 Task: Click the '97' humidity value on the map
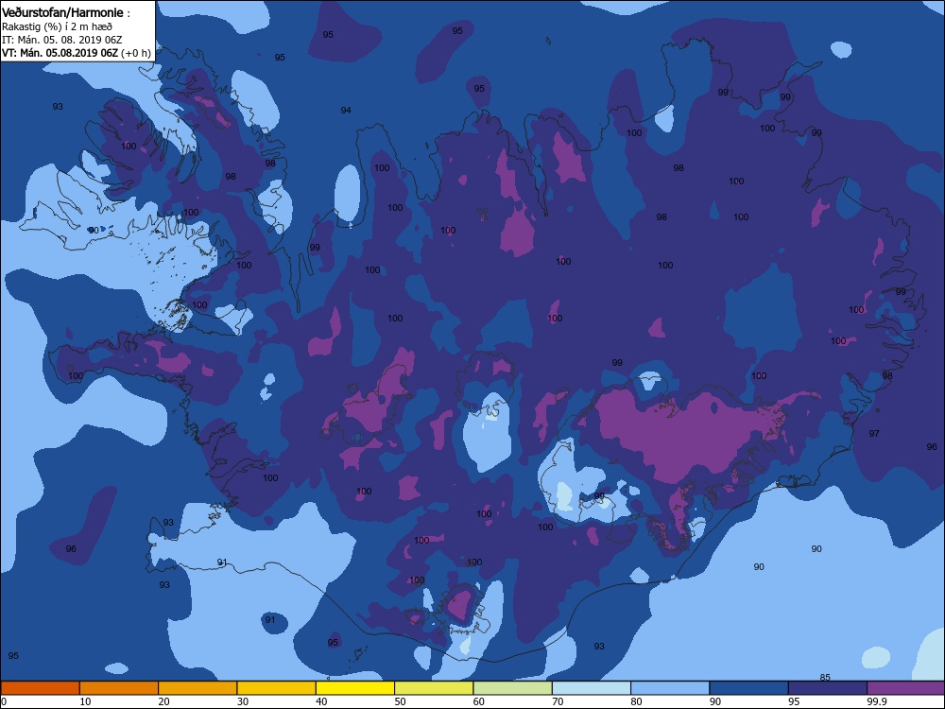coord(874,434)
